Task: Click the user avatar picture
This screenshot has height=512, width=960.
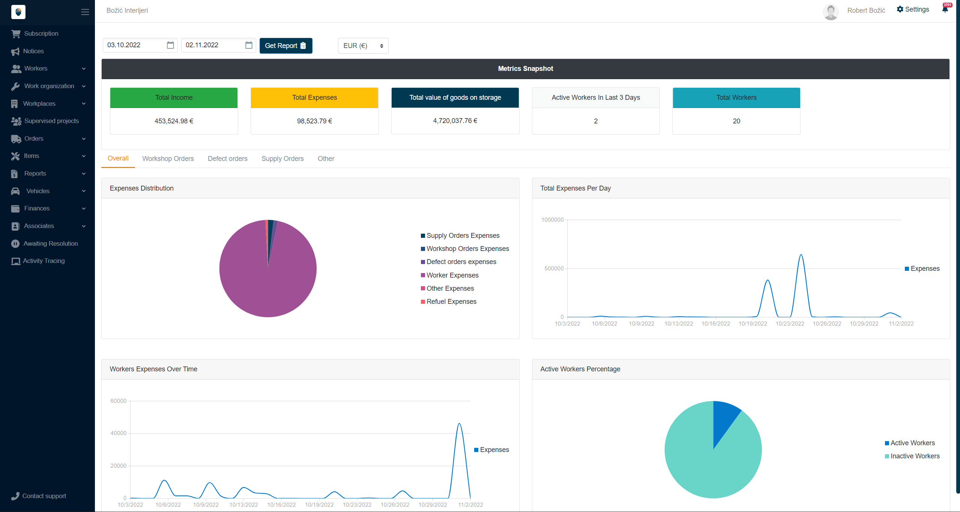Action: point(831,12)
